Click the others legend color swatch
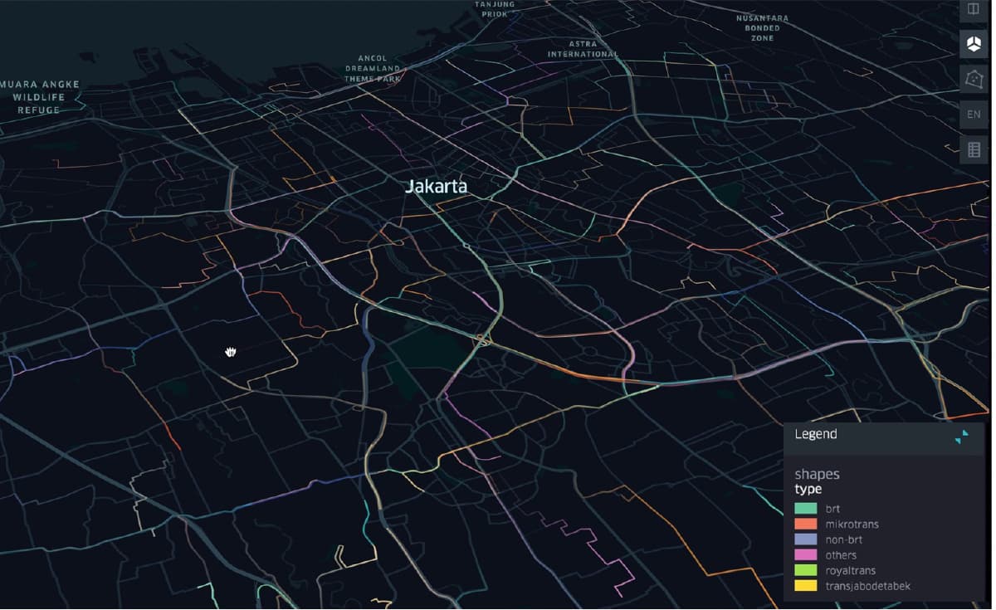Image resolution: width=996 pixels, height=610 pixels. click(806, 555)
